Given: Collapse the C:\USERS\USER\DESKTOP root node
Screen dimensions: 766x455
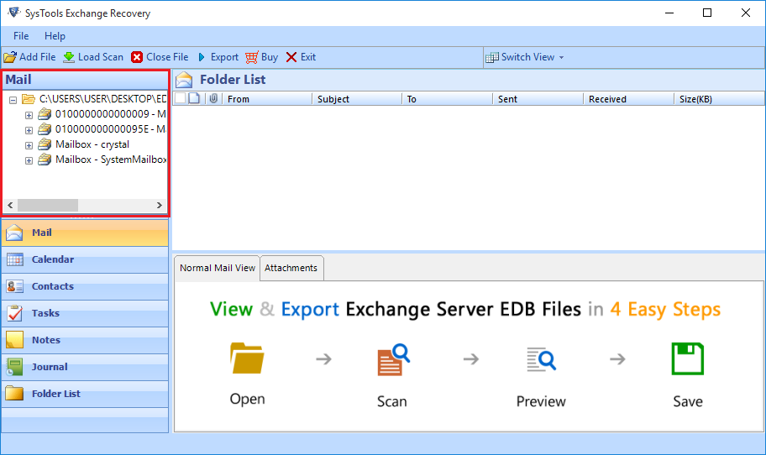Looking at the screenshot, I should (13, 100).
